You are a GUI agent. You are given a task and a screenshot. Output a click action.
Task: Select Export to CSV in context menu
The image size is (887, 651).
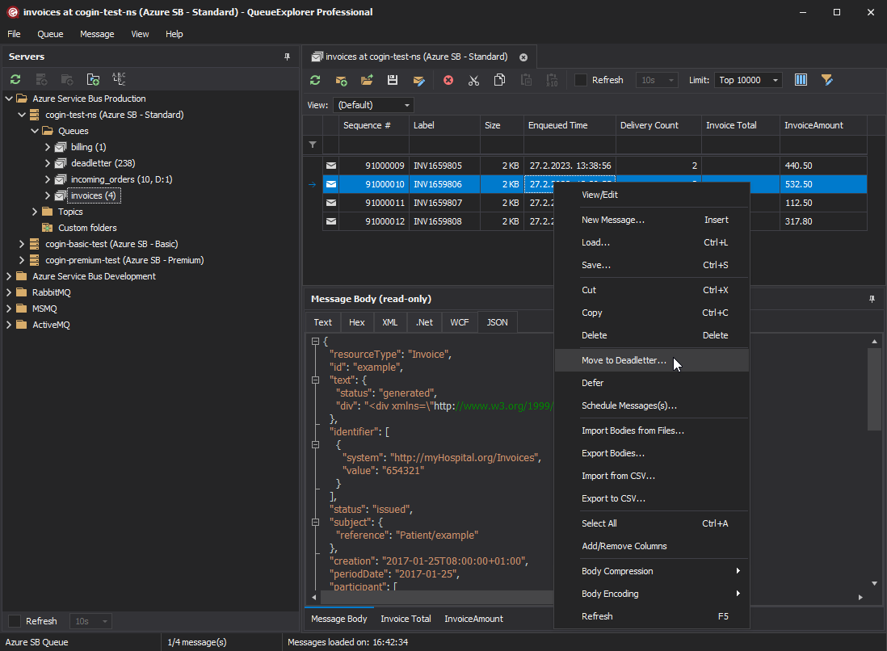pyautogui.click(x=613, y=498)
